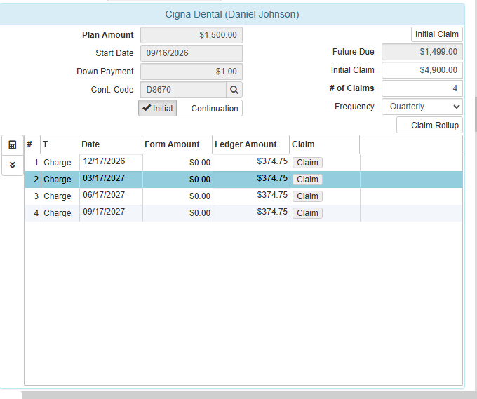This screenshot has width=477, height=399.
Task: Click the date cell 09/17/2027
Action: tap(111, 213)
